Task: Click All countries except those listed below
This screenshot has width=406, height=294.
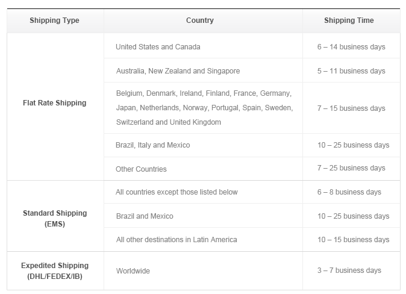Action: tap(176, 192)
